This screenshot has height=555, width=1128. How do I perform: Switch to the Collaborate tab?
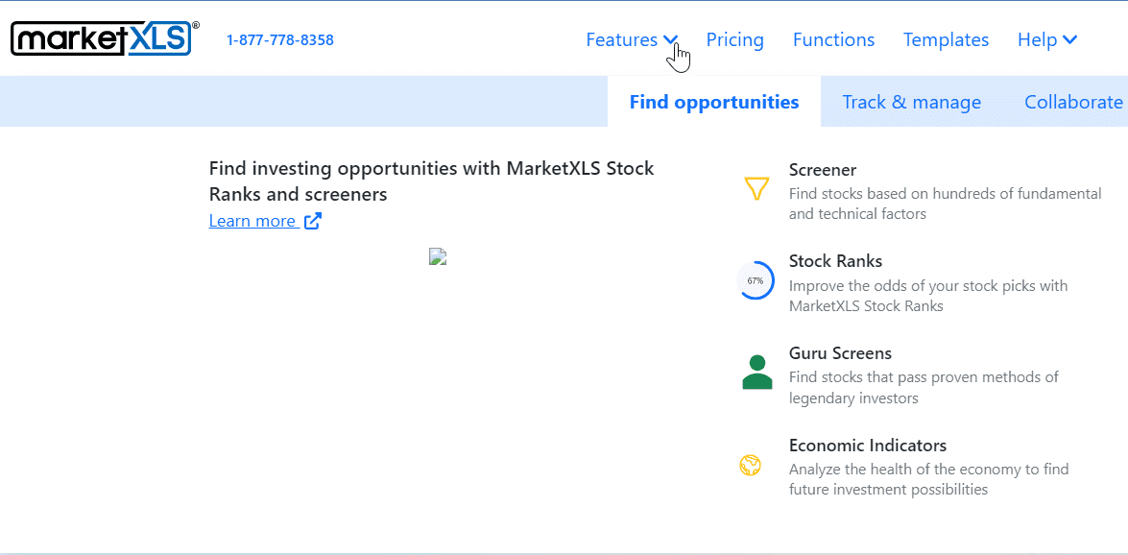point(1073,102)
